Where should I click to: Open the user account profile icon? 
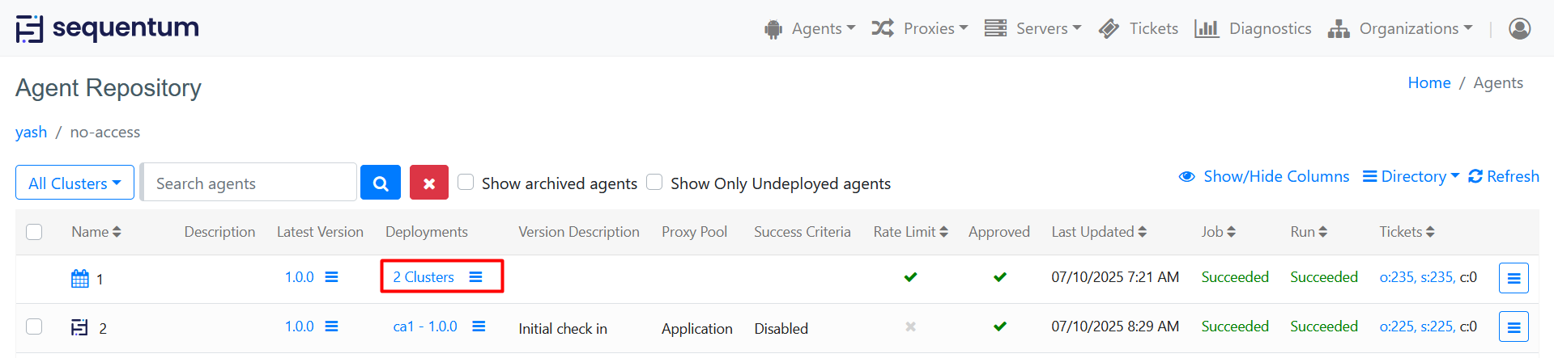coord(1519,28)
